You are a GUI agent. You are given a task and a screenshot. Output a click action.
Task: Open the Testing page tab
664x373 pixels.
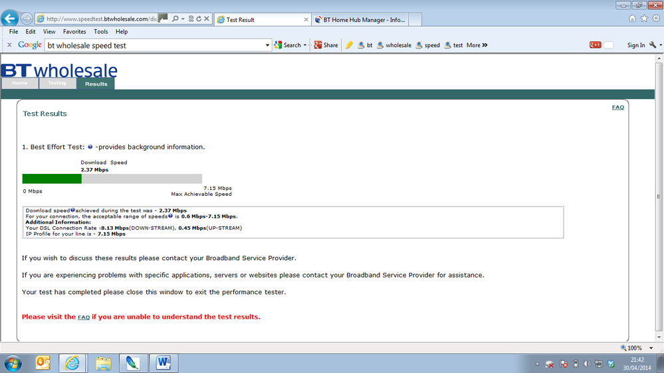(x=57, y=84)
